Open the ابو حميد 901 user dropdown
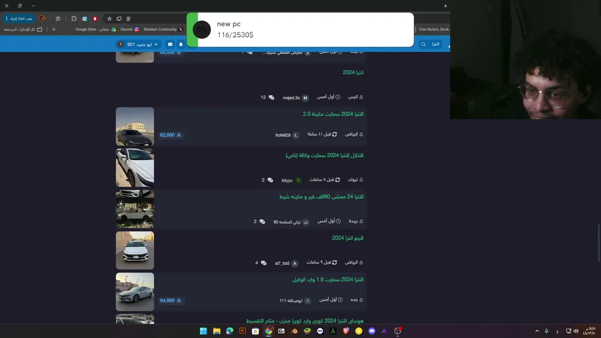 pyautogui.click(x=139, y=45)
